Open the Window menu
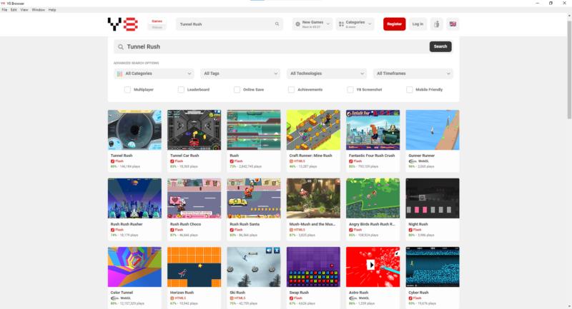Screen dimensions: 572x309 [x=39, y=10]
